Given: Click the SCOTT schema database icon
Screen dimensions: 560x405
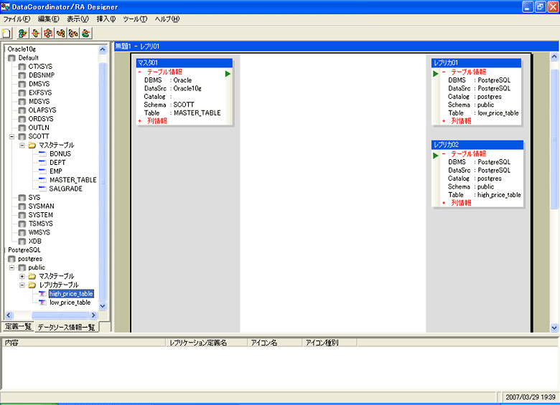Looking at the screenshot, I should (22, 136).
